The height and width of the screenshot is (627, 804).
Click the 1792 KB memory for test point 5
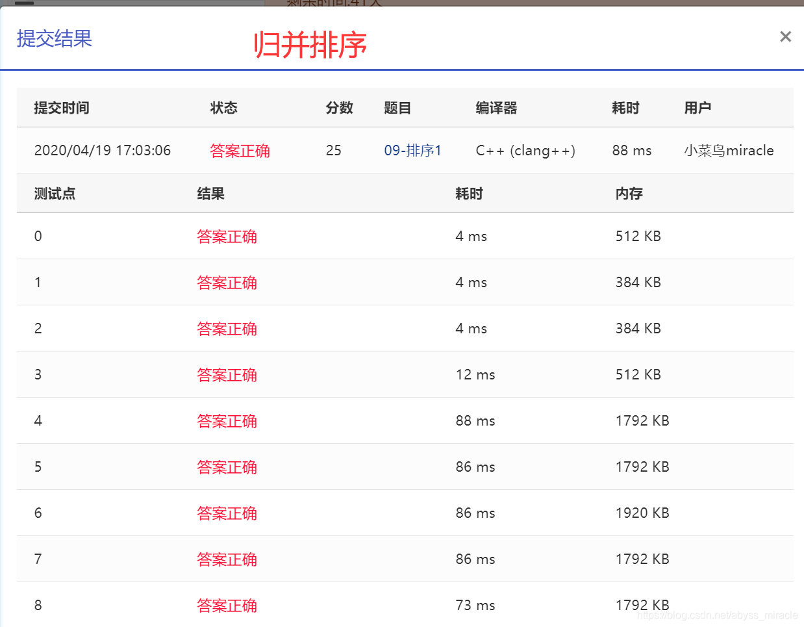(x=642, y=467)
